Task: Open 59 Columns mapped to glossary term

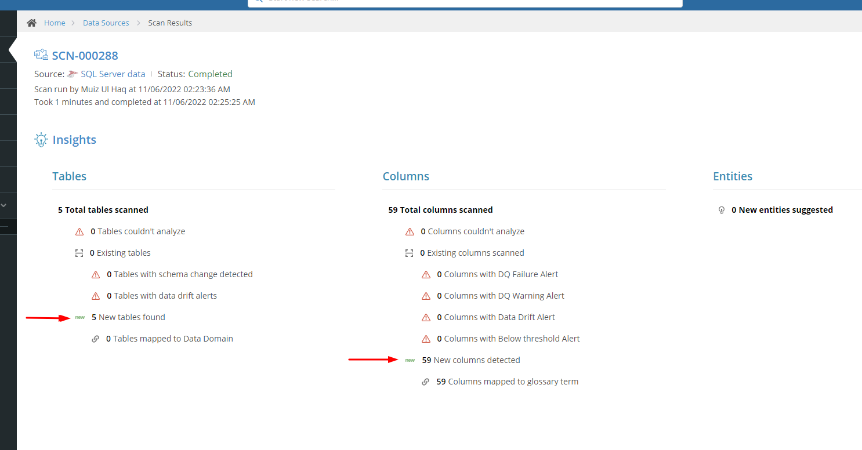Action: point(508,382)
